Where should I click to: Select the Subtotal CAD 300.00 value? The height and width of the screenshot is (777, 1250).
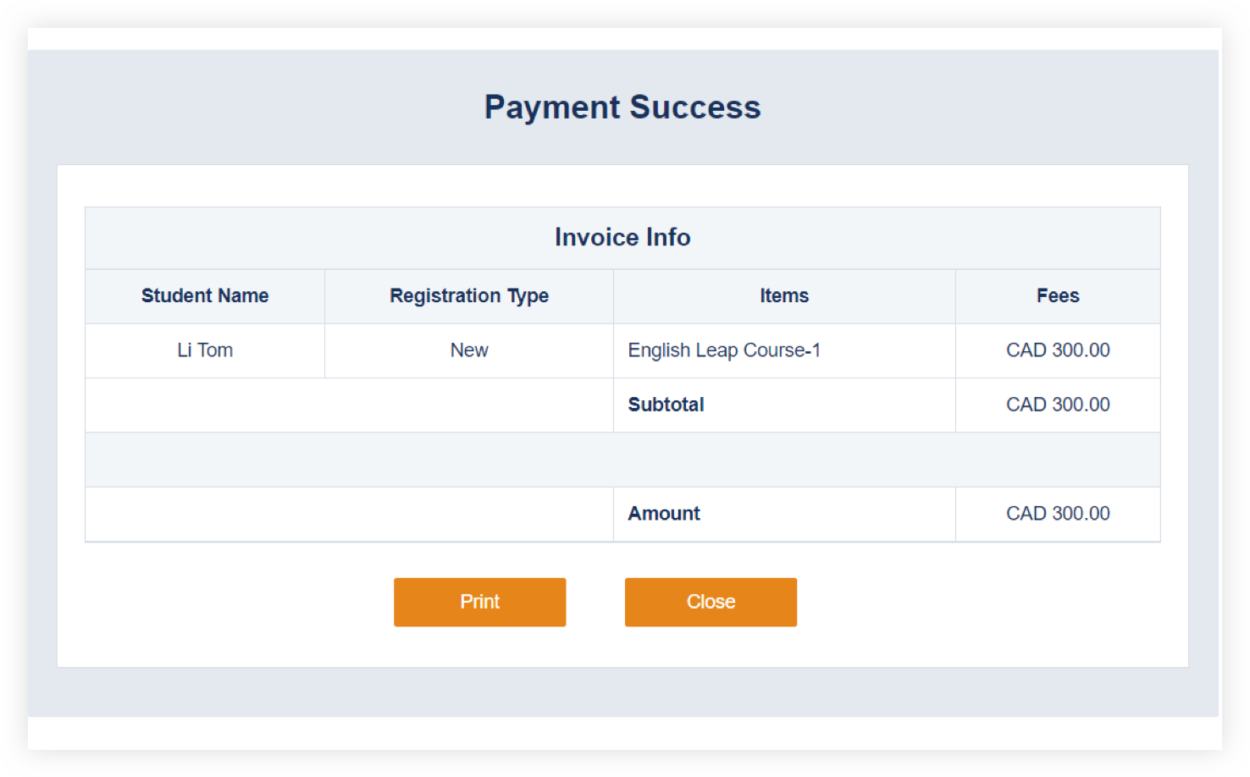(x=1058, y=405)
